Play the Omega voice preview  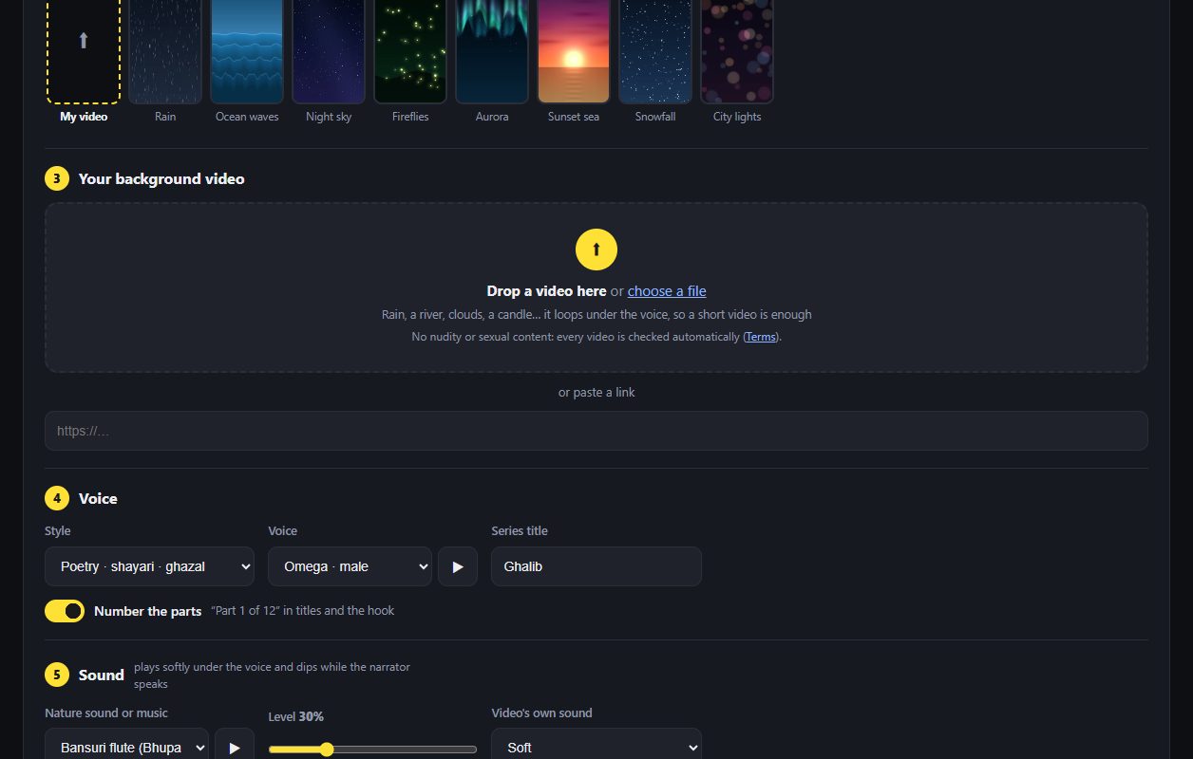458,566
